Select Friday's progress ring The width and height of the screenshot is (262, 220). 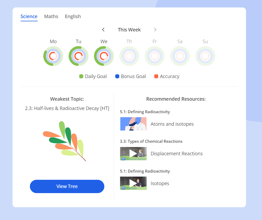[154, 56]
